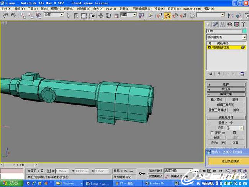The height and width of the screenshot is (187, 249).
Task: Open the Named Selection Sets editor icon
Action: pyautogui.click(x=192, y=16)
